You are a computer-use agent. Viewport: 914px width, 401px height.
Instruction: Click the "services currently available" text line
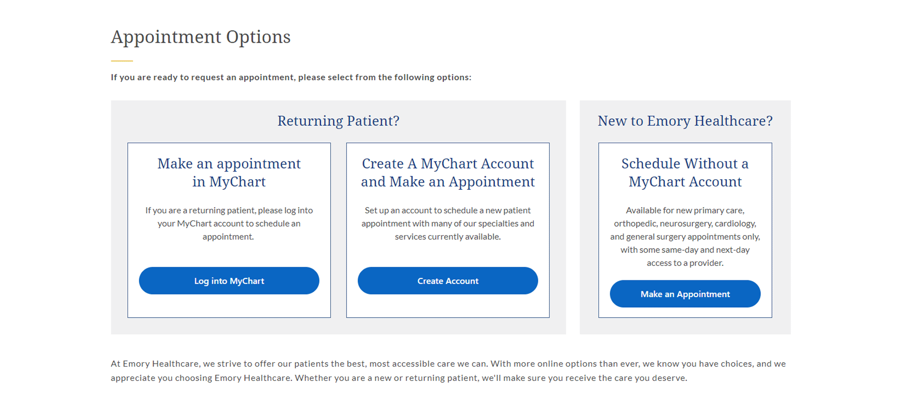[x=447, y=237]
